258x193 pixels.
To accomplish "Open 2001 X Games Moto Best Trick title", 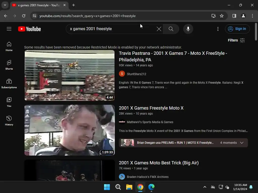I will [159, 163].
